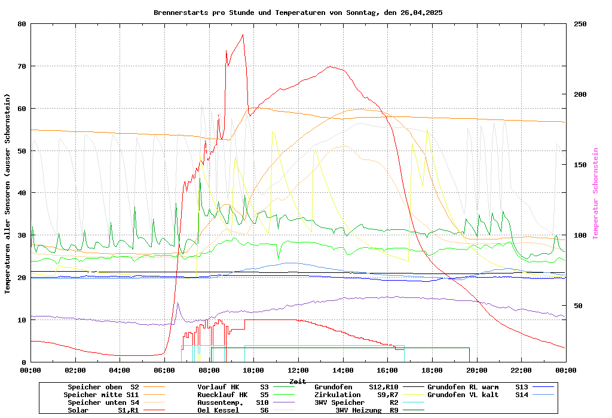This screenshot has width=612, height=418.
Task: Select Speicher mitte S11 in legend
Action: tap(102, 395)
